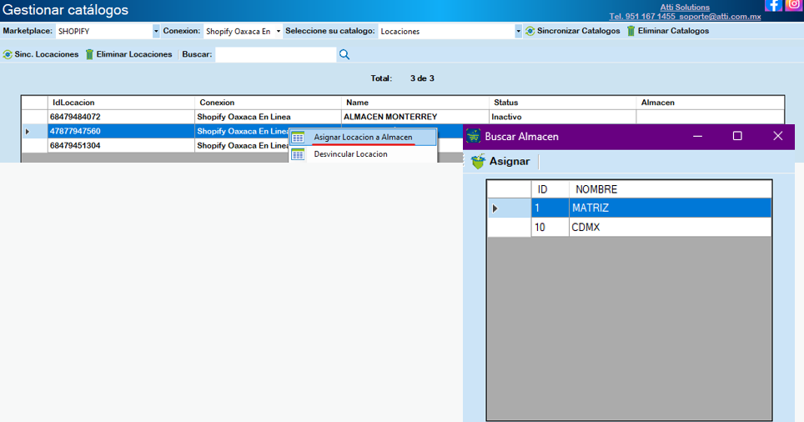This screenshot has height=422, width=804.
Task: Open the Locaciones catalog dropdown
Action: point(518,31)
